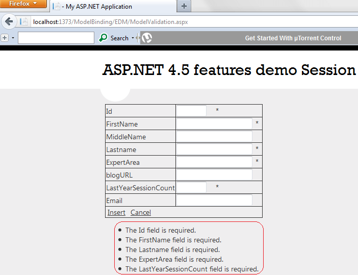Focus the Lastname input field
Screen dimensions: 358x275
point(214,149)
